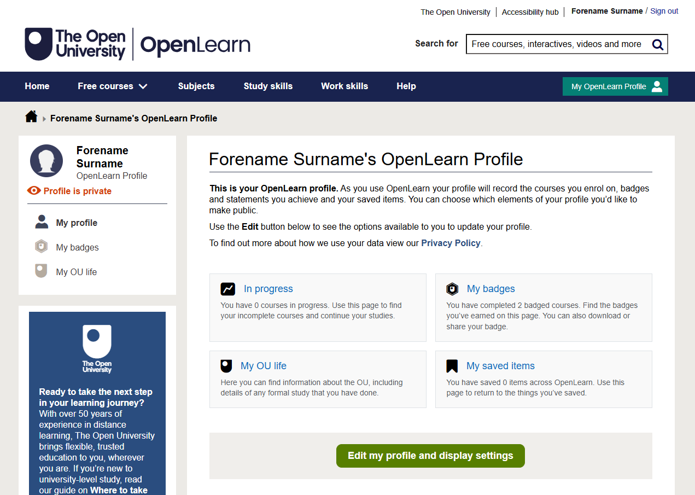The image size is (695, 495).
Task: Click Sign out at the top right
Action: click(x=664, y=11)
